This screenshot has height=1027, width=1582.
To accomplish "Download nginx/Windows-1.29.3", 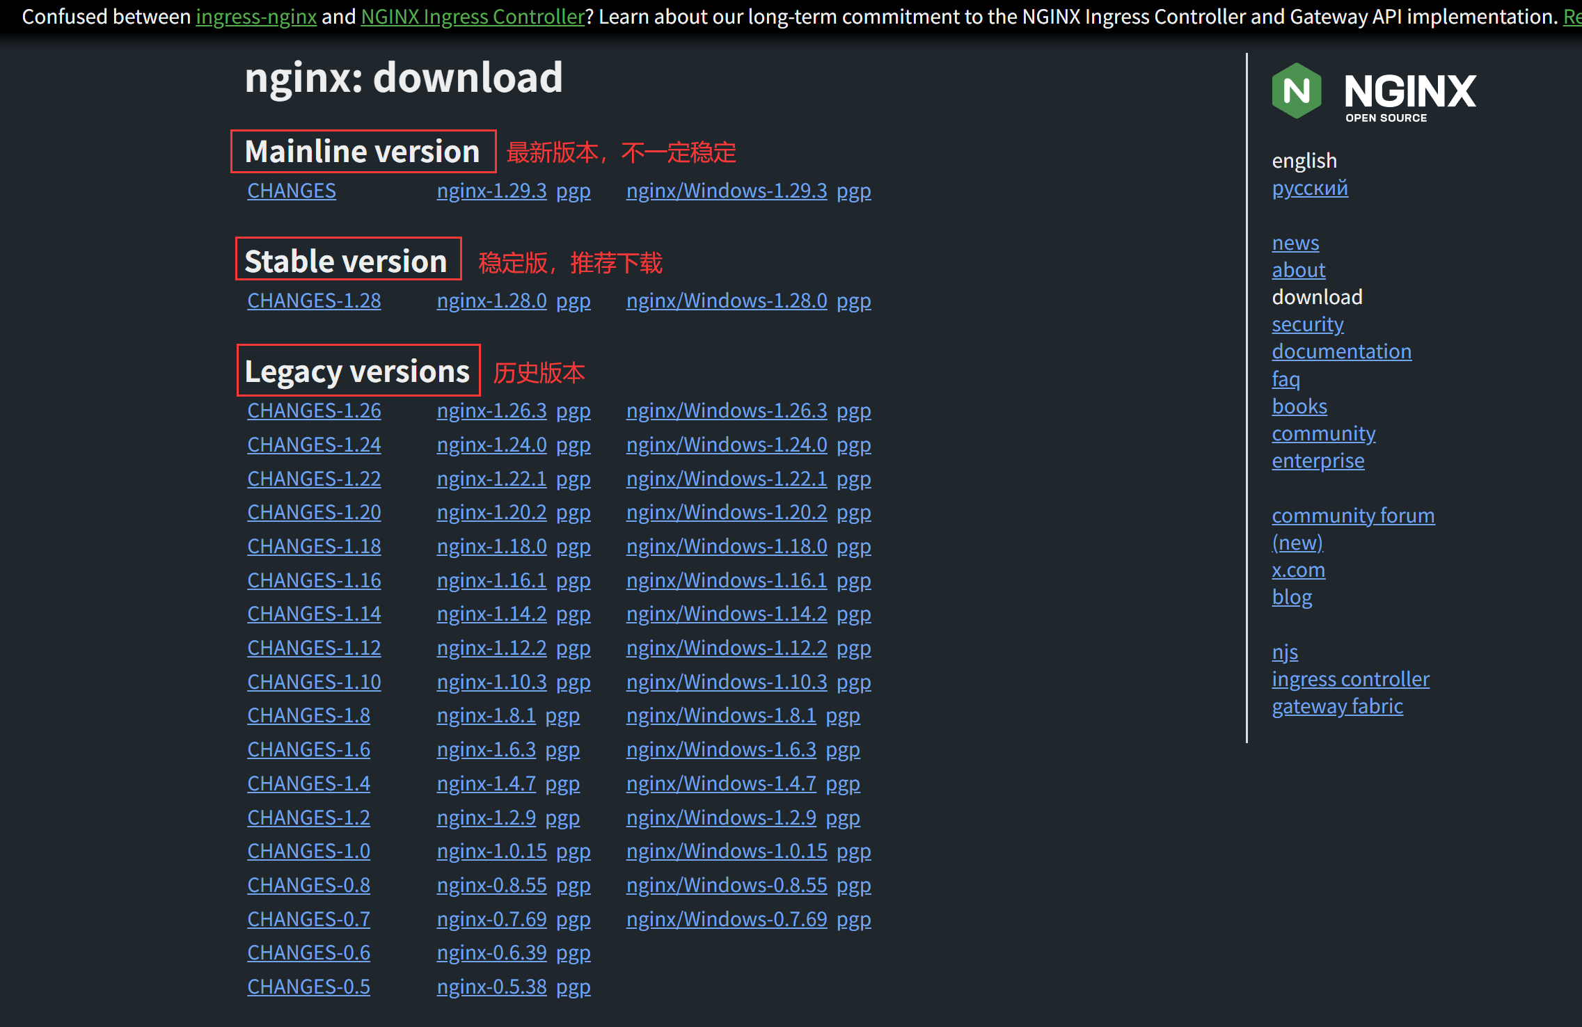I will (727, 191).
